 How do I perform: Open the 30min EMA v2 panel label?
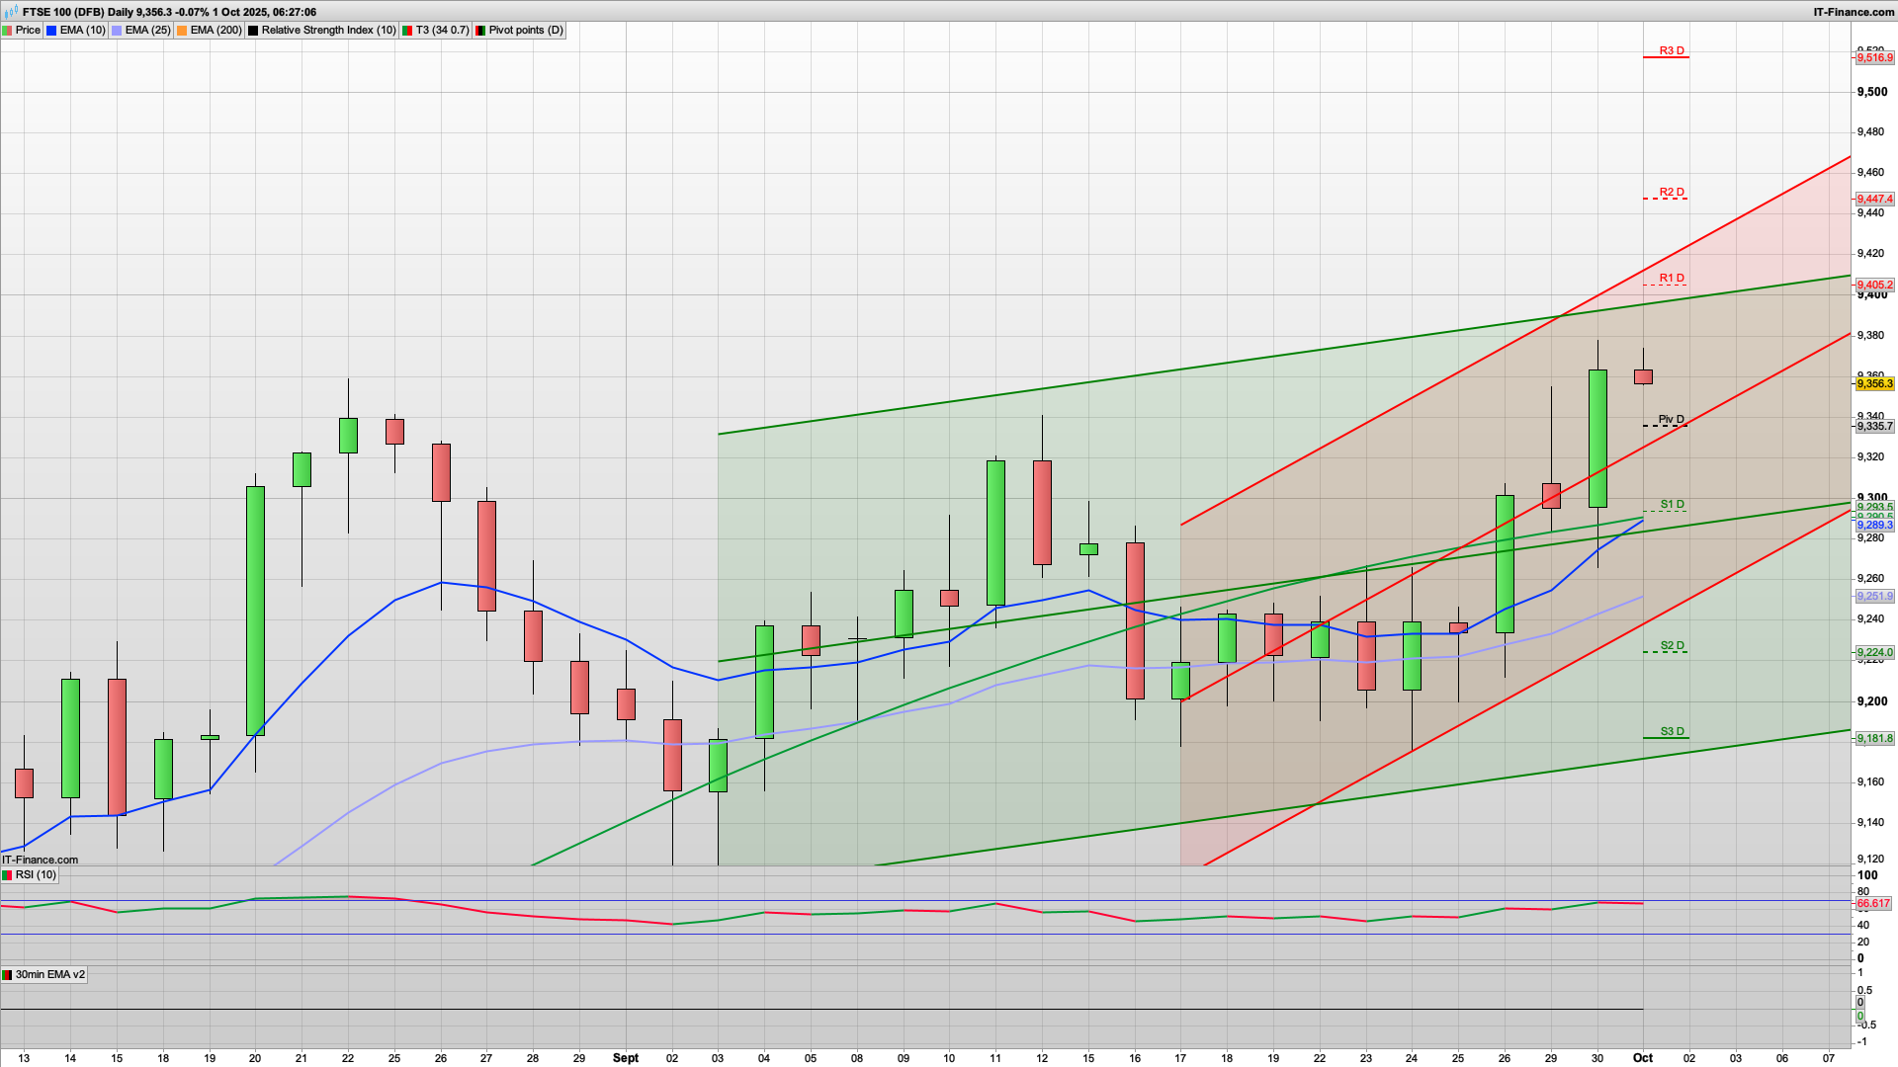[43, 975]
